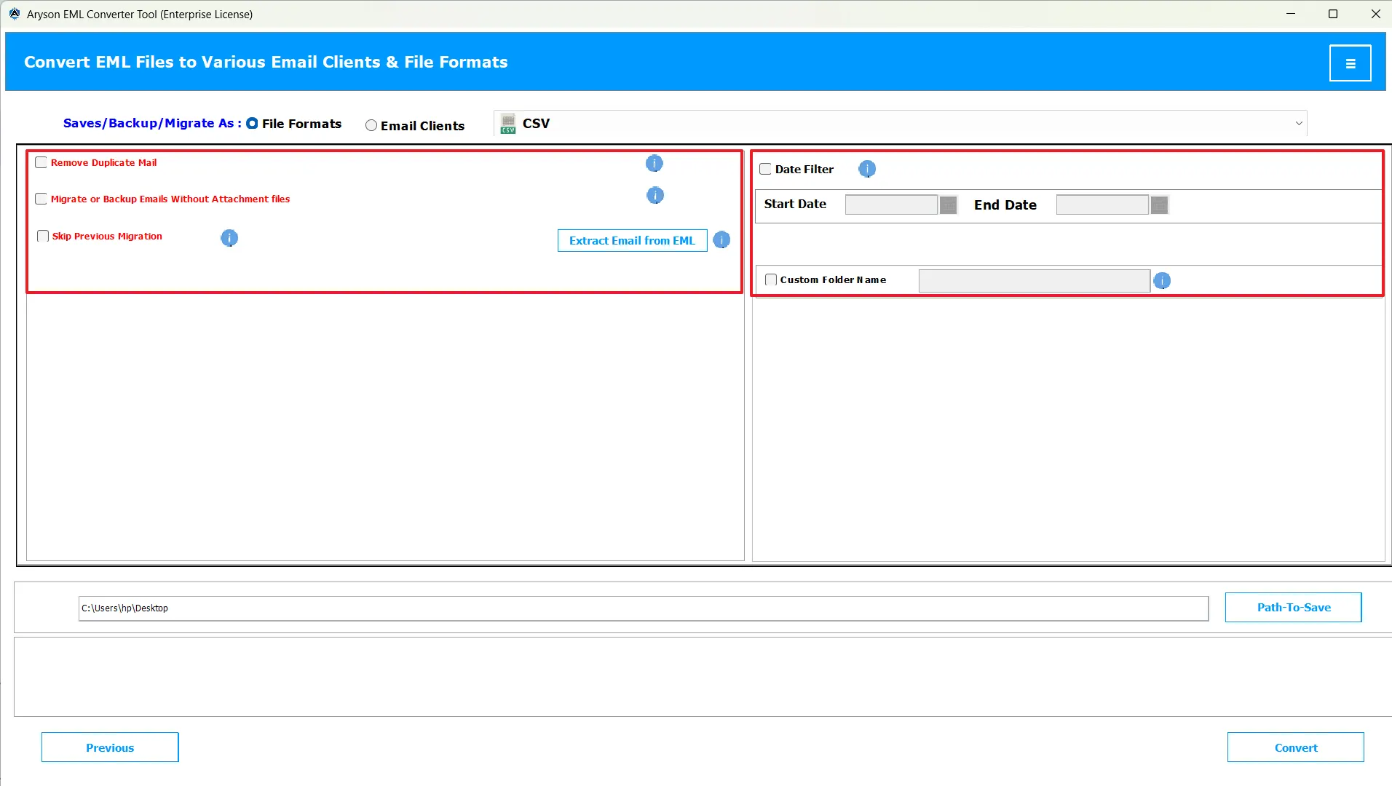This screenshot has height=786, width=1392.
Task: Start conversion with the Convert button
Action: (x=1296, y=747)
